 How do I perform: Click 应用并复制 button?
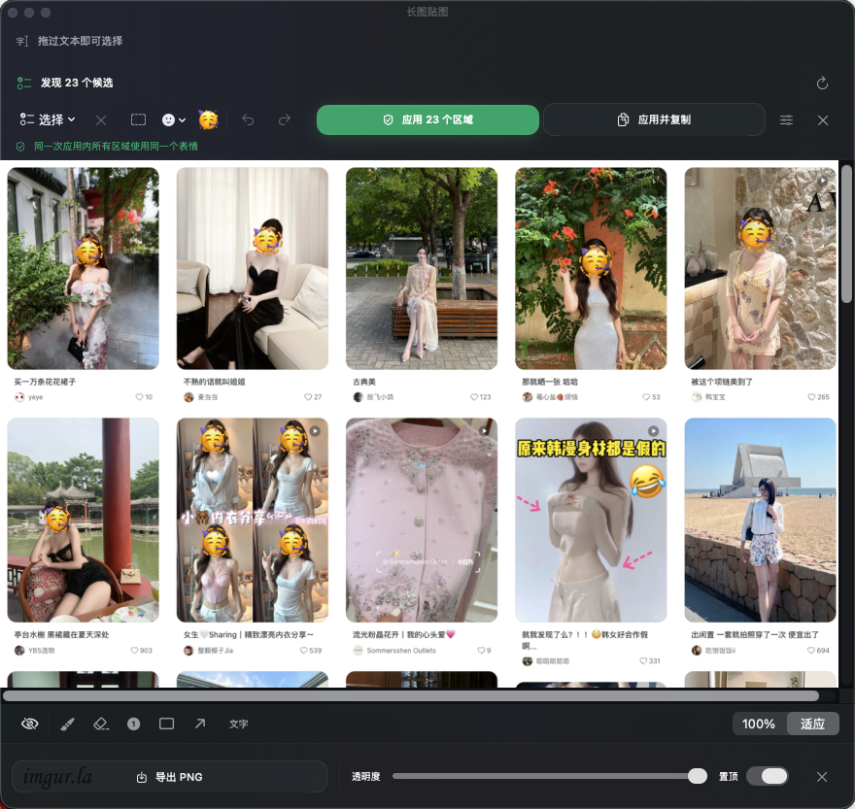point(654,119)
